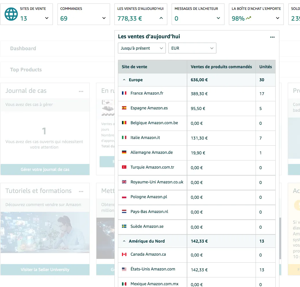Click the globe icon beside Sites de vente
Image resolution: width=300 pixels, height=287 pixels.
click(11, 14)
